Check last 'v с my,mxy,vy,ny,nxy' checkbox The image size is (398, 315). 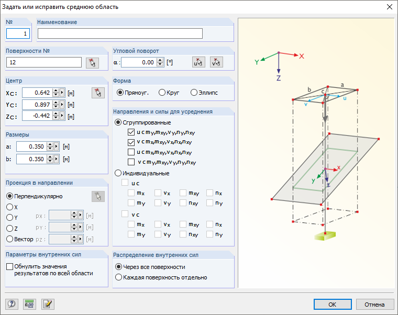click(131, 162)
